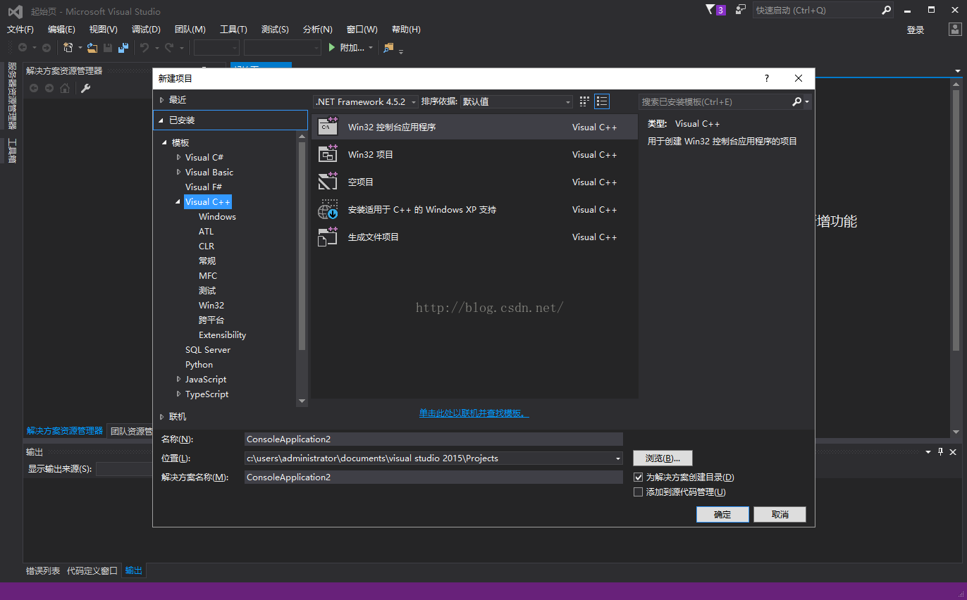Expand the Visual Basic tree node
The height and width of the screenshot is (600, 967).
[x=179, y=172]
